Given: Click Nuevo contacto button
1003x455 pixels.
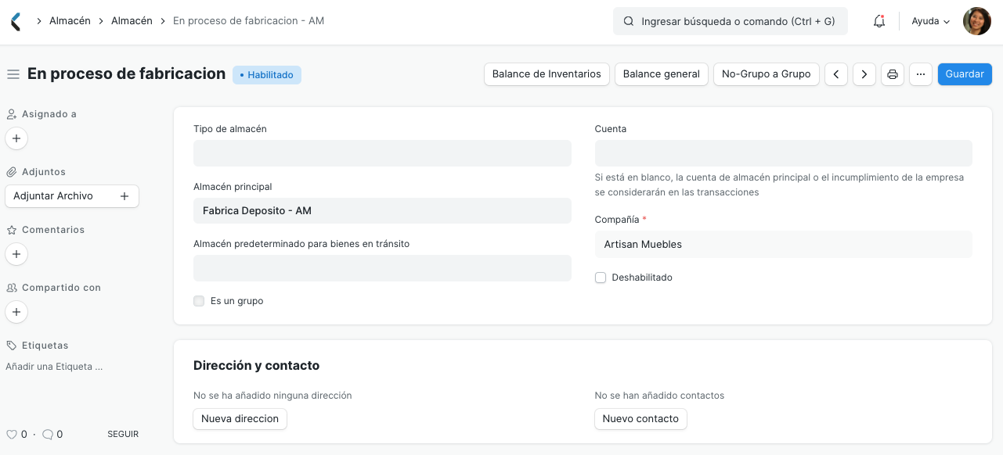Looking at the screenshot, I should [x=640, y=419].
